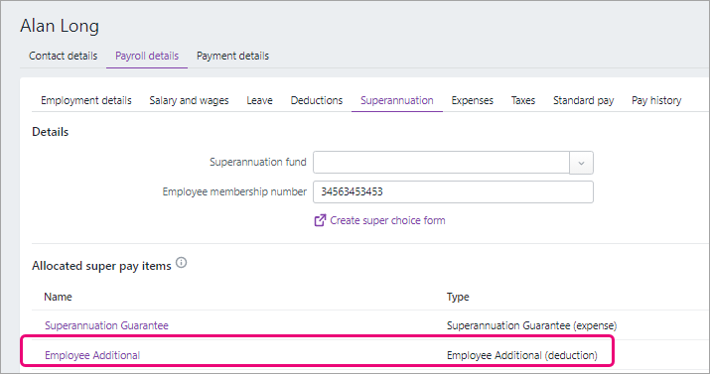Click the external-link icon for super choice form
Screen dimensions: 710x374
point(320,220)
